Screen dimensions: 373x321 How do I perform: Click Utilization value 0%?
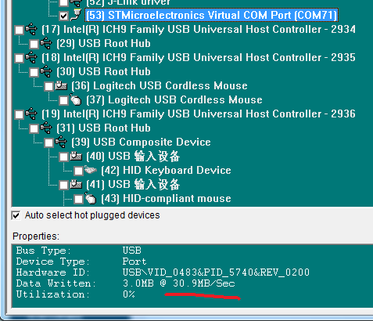129,294
